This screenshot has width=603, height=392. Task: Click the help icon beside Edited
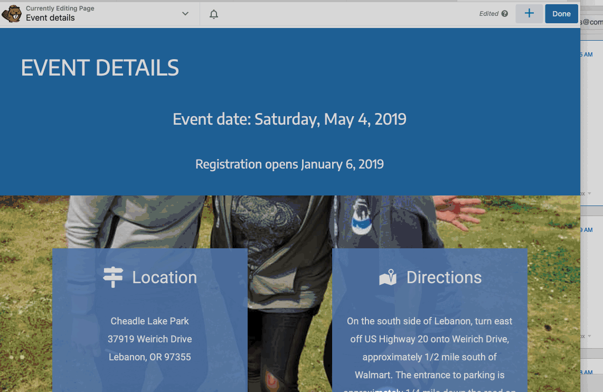point(505,14)
